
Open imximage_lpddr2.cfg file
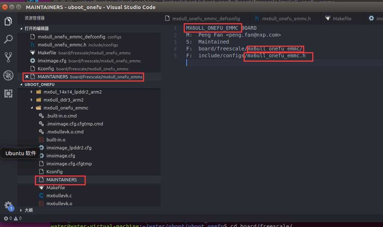(69, 148)
